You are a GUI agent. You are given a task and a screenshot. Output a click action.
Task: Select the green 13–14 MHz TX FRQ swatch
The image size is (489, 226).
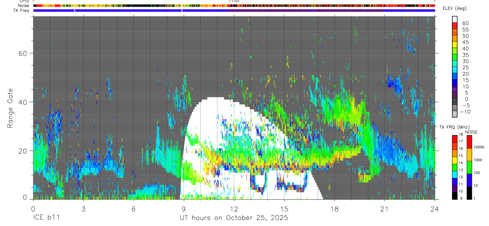455,167
